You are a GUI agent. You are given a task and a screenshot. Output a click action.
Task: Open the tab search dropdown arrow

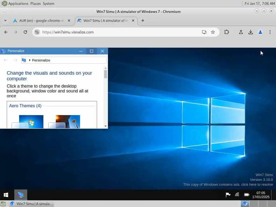[5, 20]
